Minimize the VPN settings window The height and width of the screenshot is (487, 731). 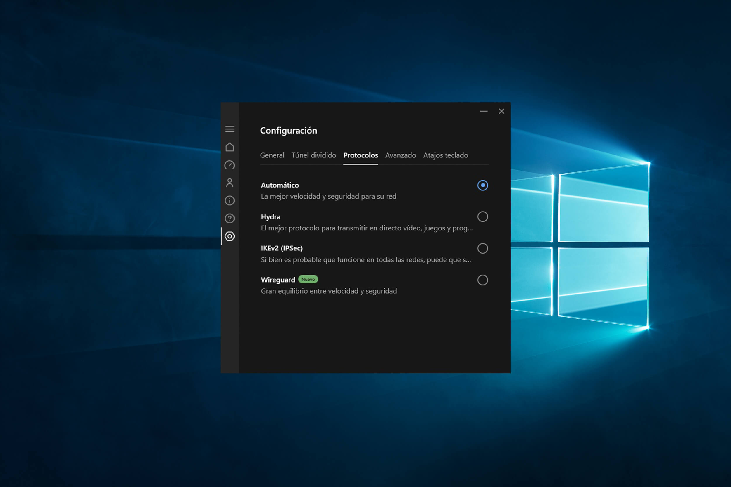[484, 111]
